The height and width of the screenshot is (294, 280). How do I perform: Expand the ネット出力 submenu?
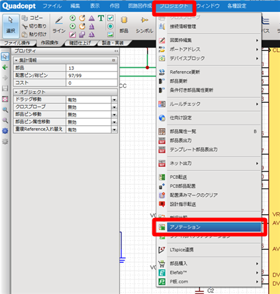tap(209, 163)
